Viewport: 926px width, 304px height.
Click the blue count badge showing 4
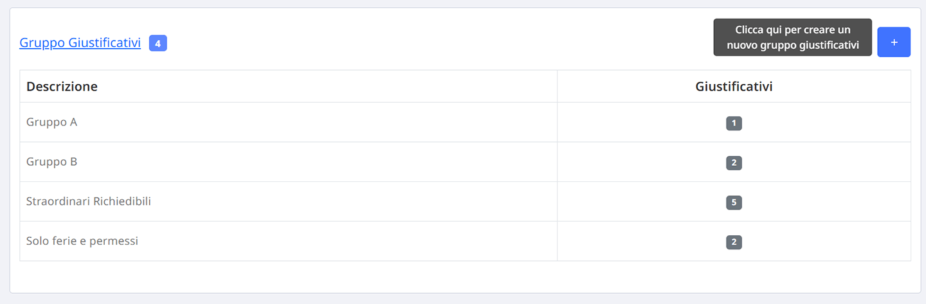[158, 43]
